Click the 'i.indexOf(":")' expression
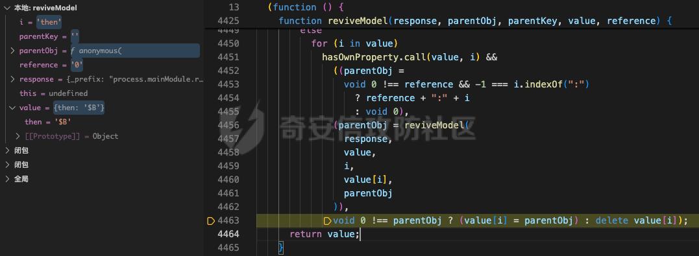 click(552, 84)
